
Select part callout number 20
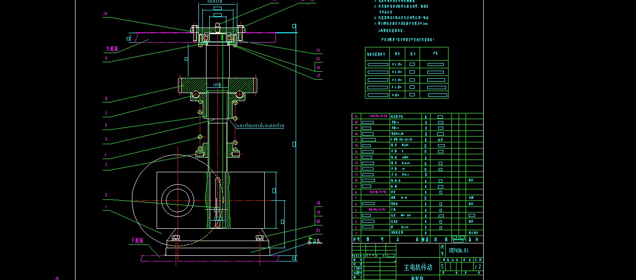point(318,222)
